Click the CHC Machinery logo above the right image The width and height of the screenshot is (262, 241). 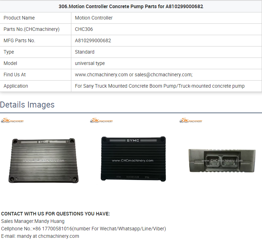(x=191, y=121)
